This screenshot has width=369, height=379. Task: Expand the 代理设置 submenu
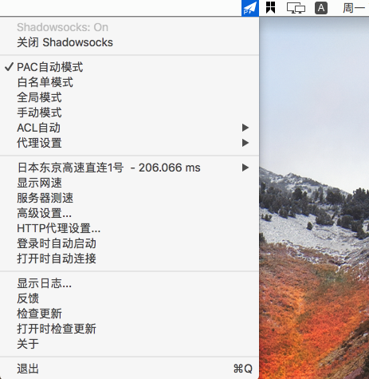(x=129, y=143)
